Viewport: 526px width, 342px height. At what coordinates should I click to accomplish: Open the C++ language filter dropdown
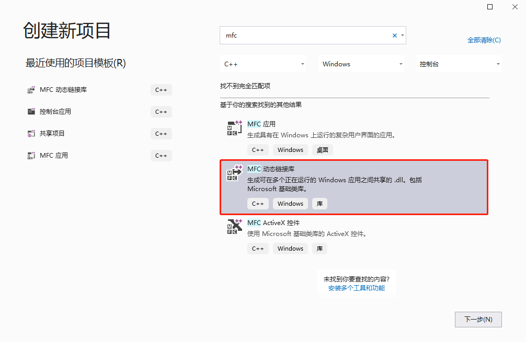[x=262, y=64]
